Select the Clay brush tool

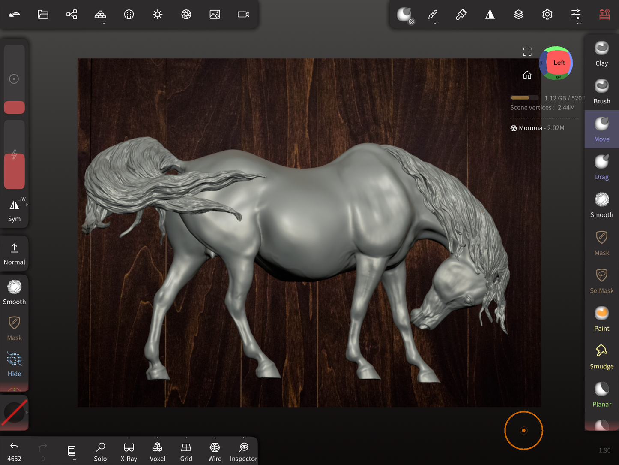click(x=601, y=53)
